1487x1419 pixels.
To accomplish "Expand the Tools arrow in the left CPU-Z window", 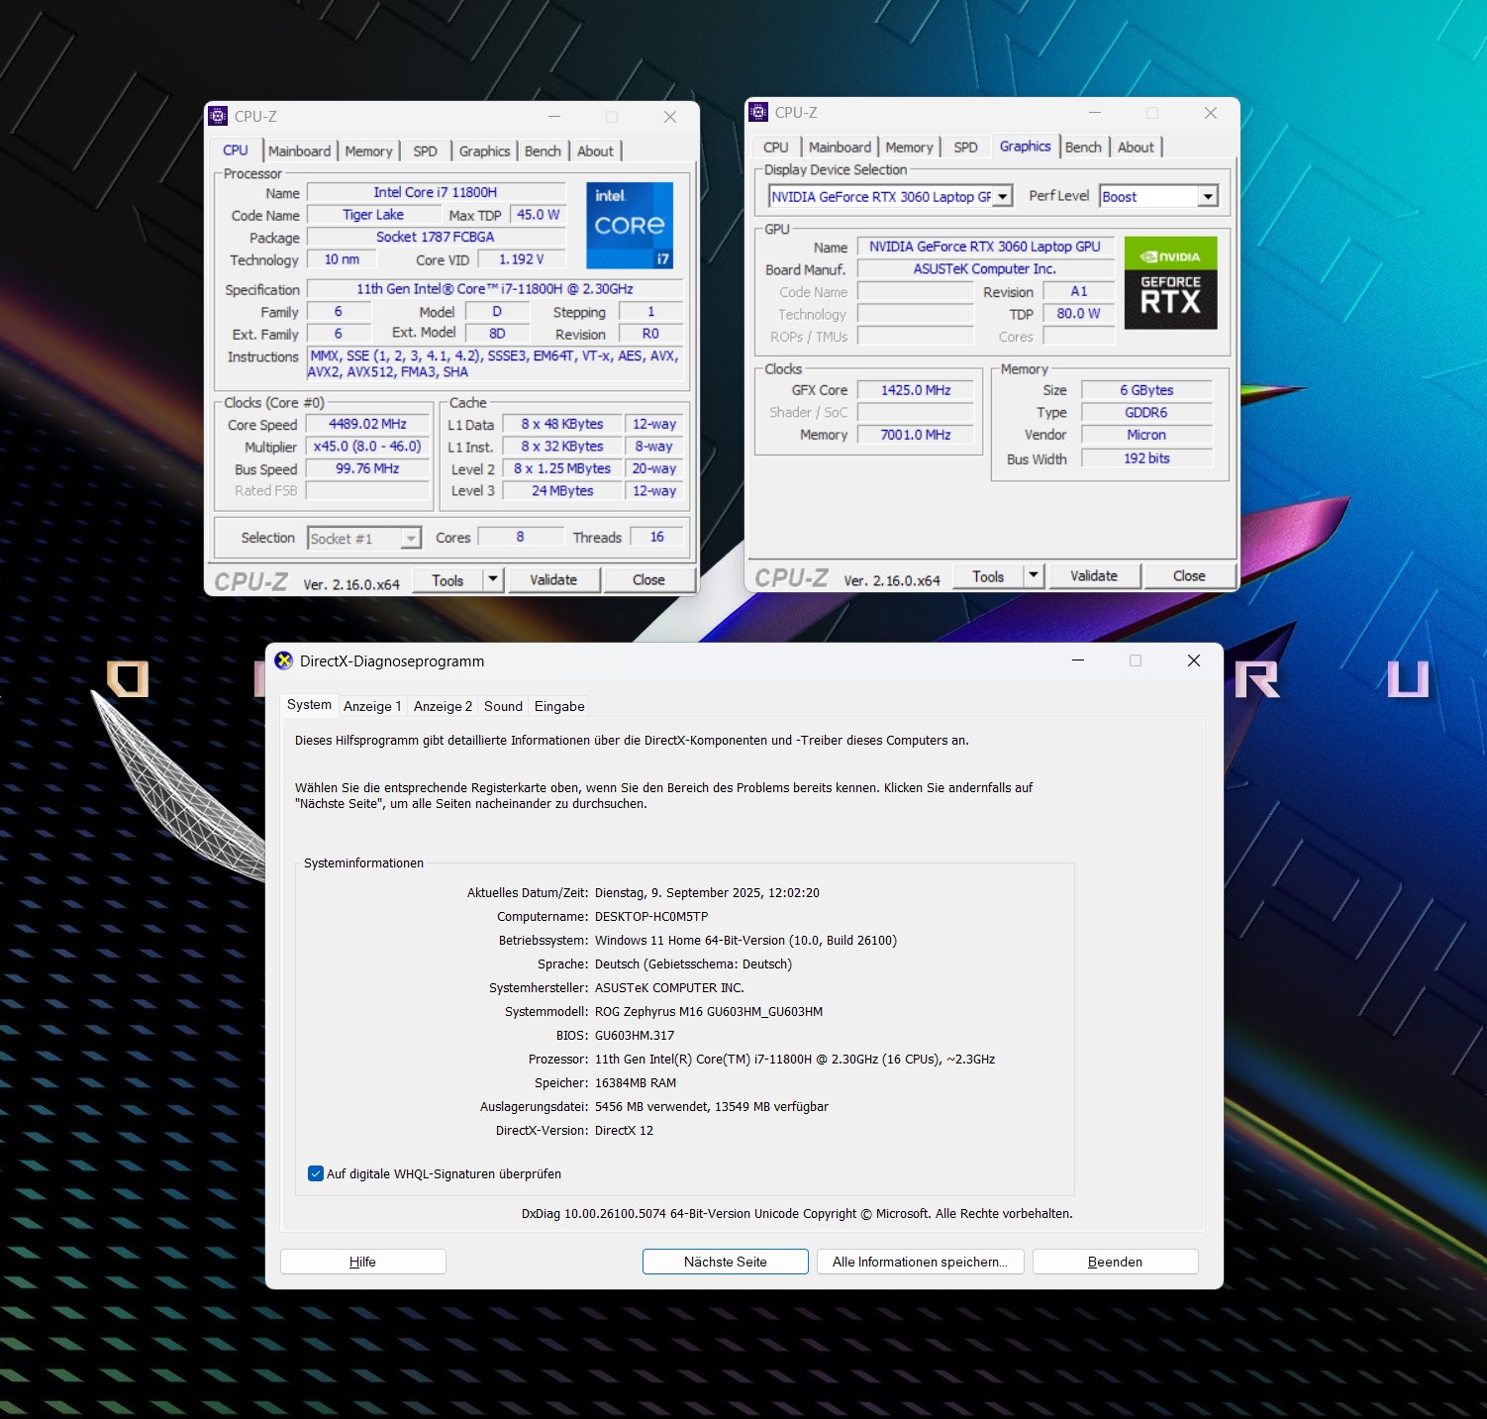I will (x=493, y=579).
